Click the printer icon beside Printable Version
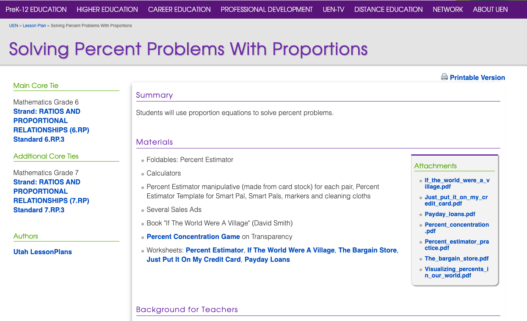Image resolution: width=527 pixels, height=321 pixels. (444, 77)
